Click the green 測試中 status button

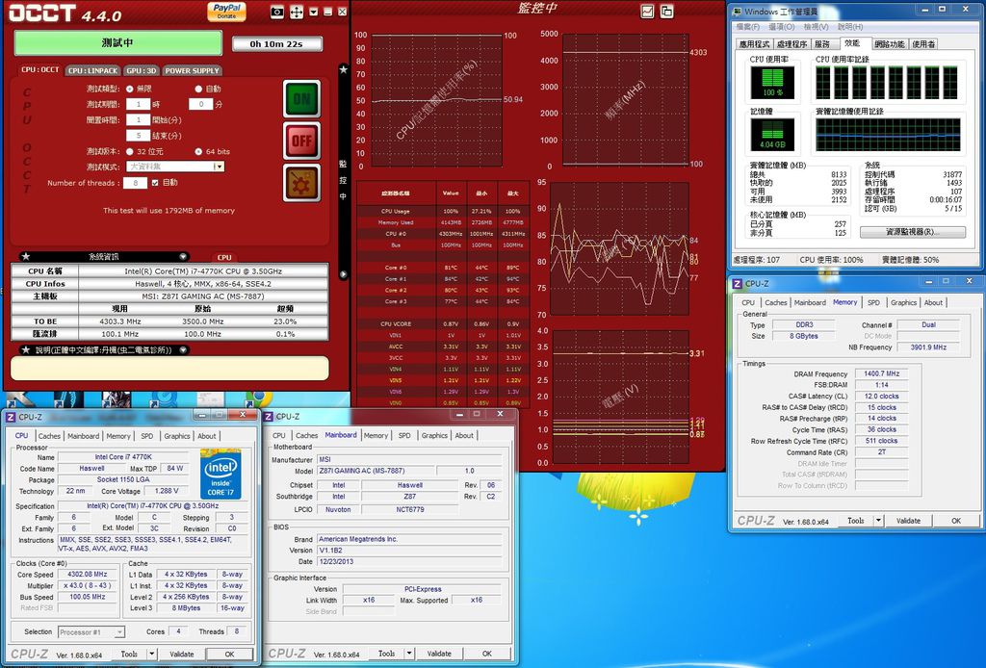(x=117, y=42)
